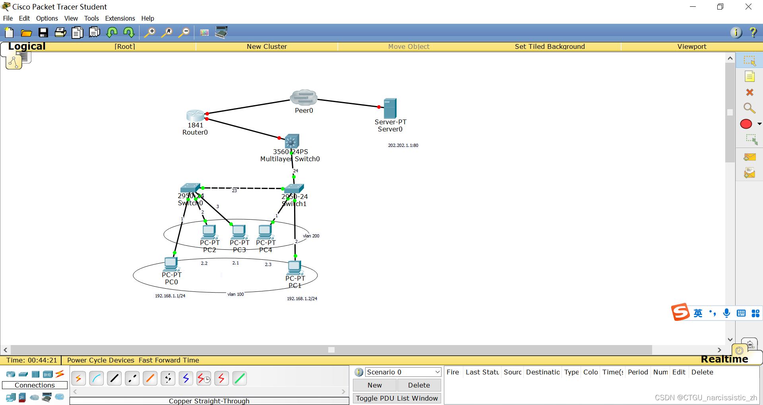Select the Serial DCE connection icon
Image resolution: width=763 pixels, height=405 pixels.
coord(203,378)
